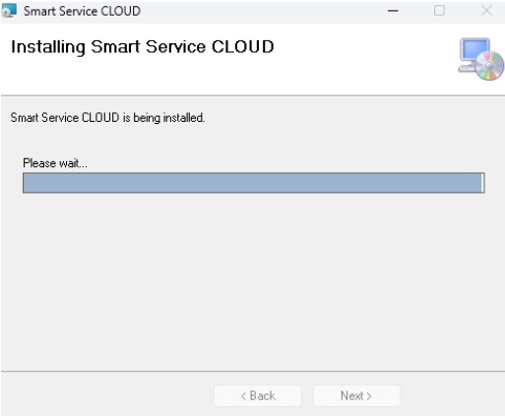This screenshot has width=505, height=416.
Task: Click the installation progress bar
Action: tap(254, 183)
